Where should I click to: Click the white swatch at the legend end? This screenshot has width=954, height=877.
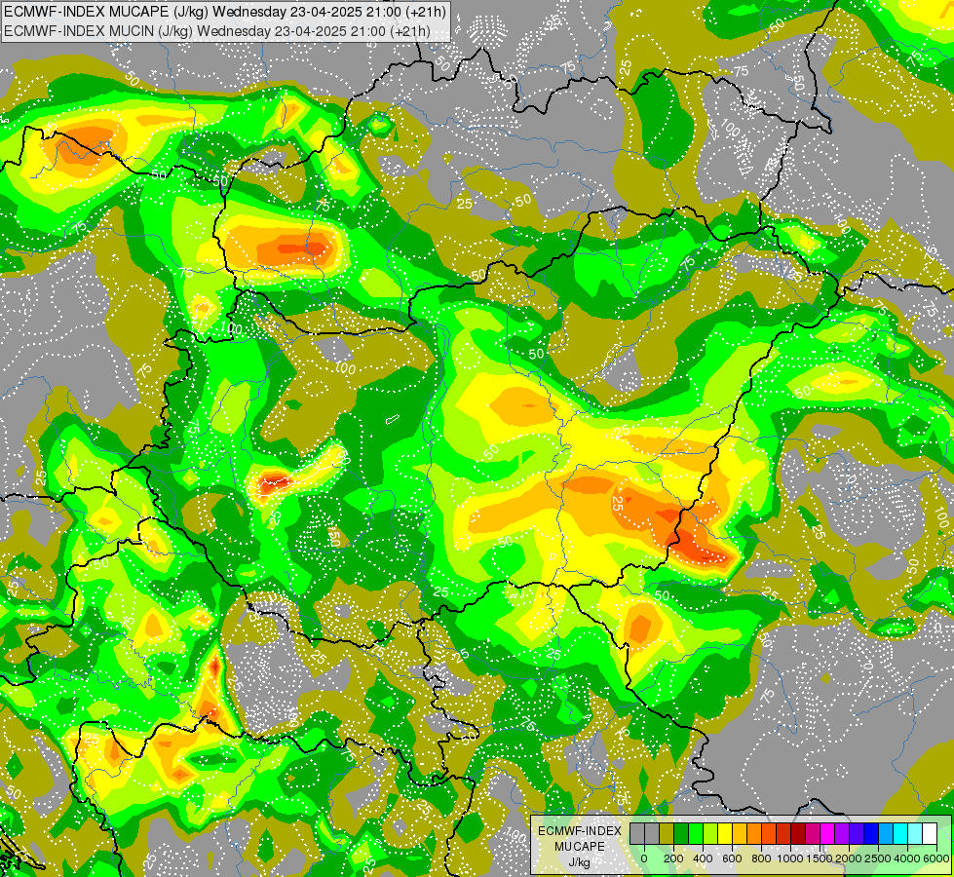(931, 833)
